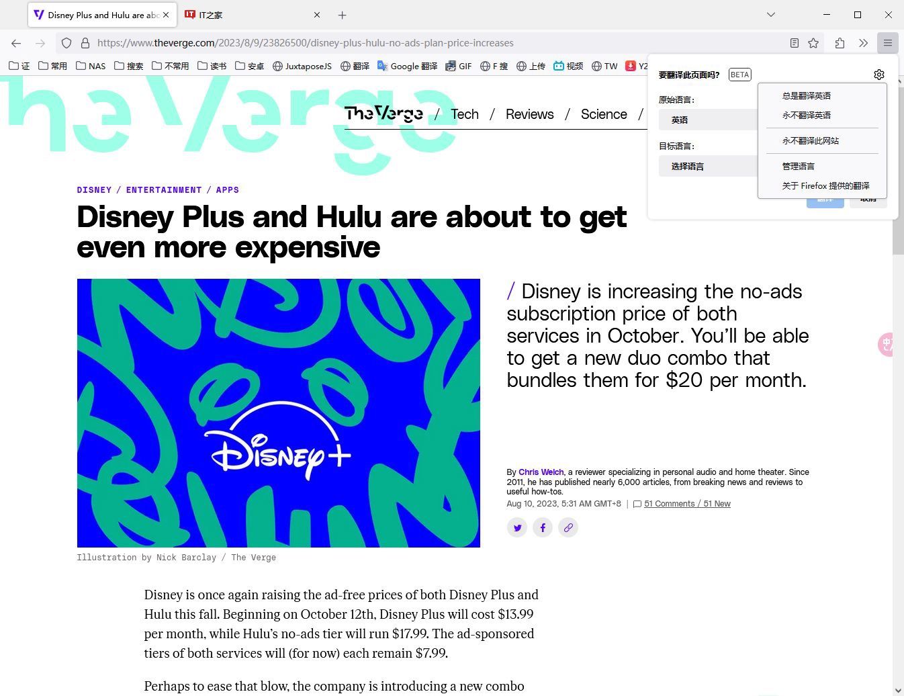The height and width of the screenshot is (696, 904).
Task: Expand the list all tabs chevron
Action: pos(771,15)
